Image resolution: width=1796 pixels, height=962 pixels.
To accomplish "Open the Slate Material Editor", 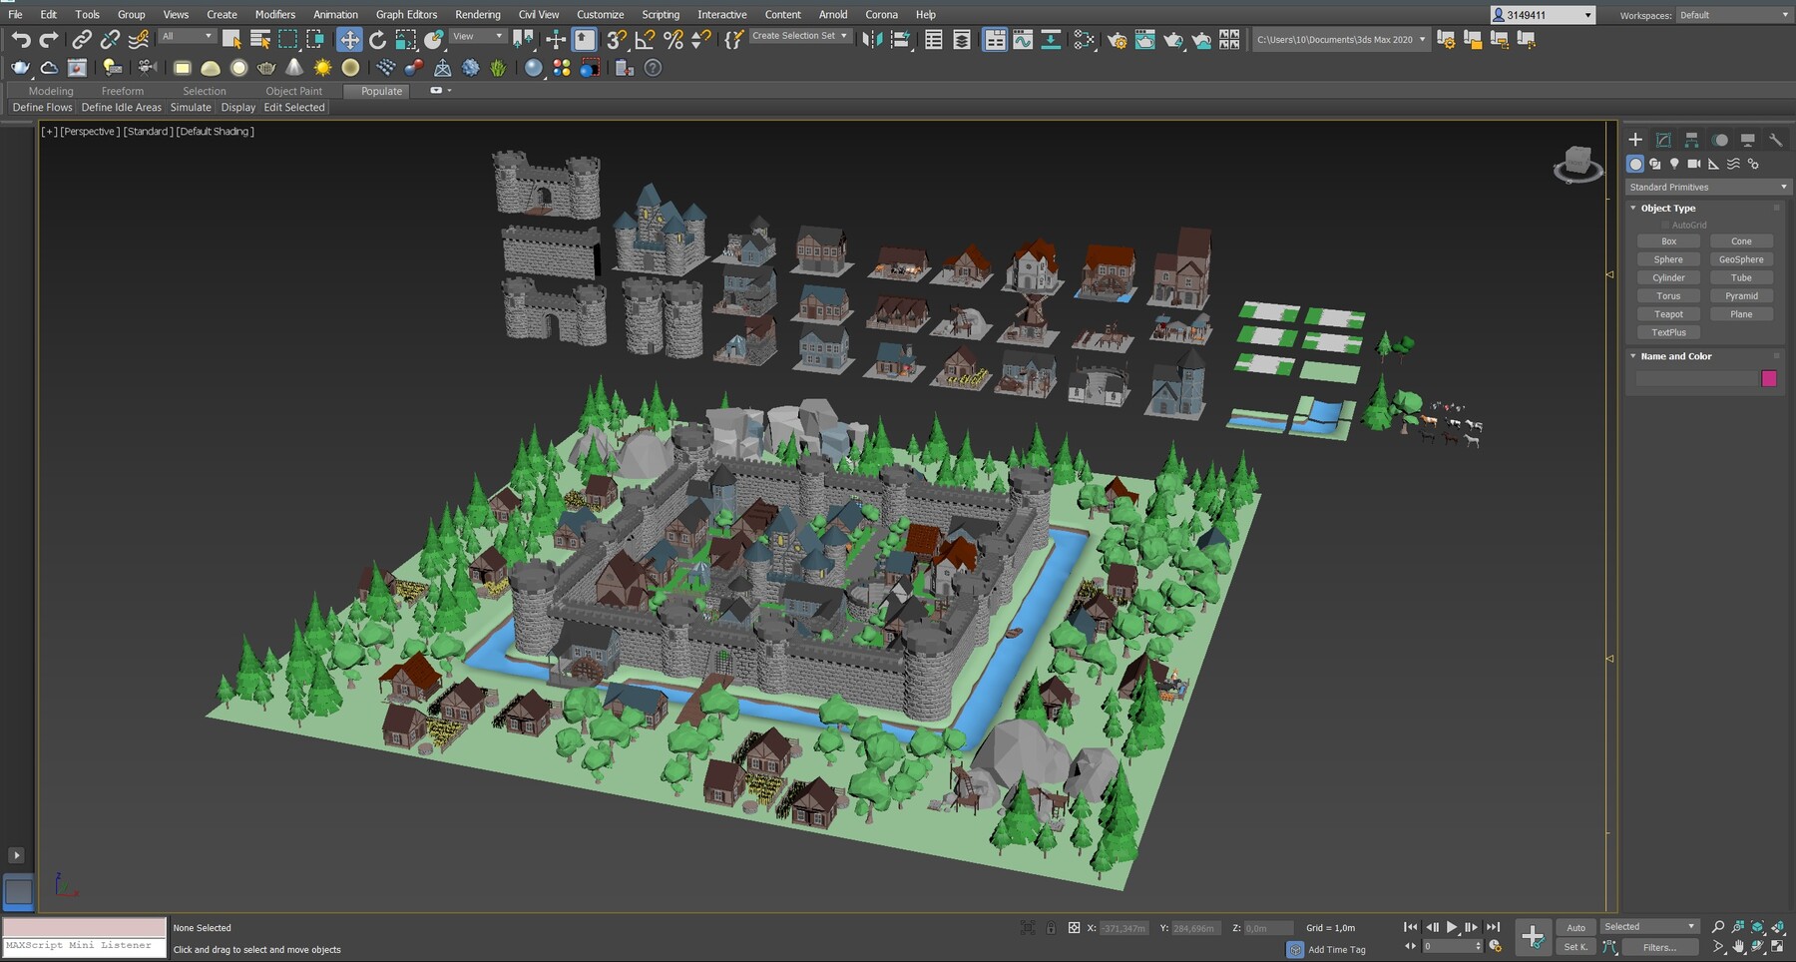I will click(x=1084, y=40).
